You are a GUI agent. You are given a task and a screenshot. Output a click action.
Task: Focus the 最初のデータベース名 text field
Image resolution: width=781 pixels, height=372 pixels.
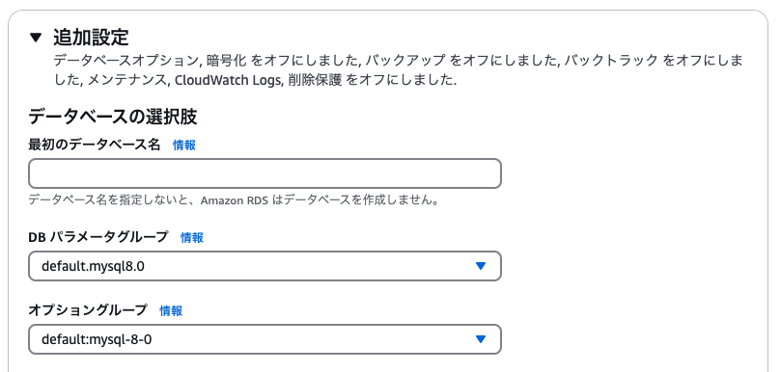(x=265, y=173)
